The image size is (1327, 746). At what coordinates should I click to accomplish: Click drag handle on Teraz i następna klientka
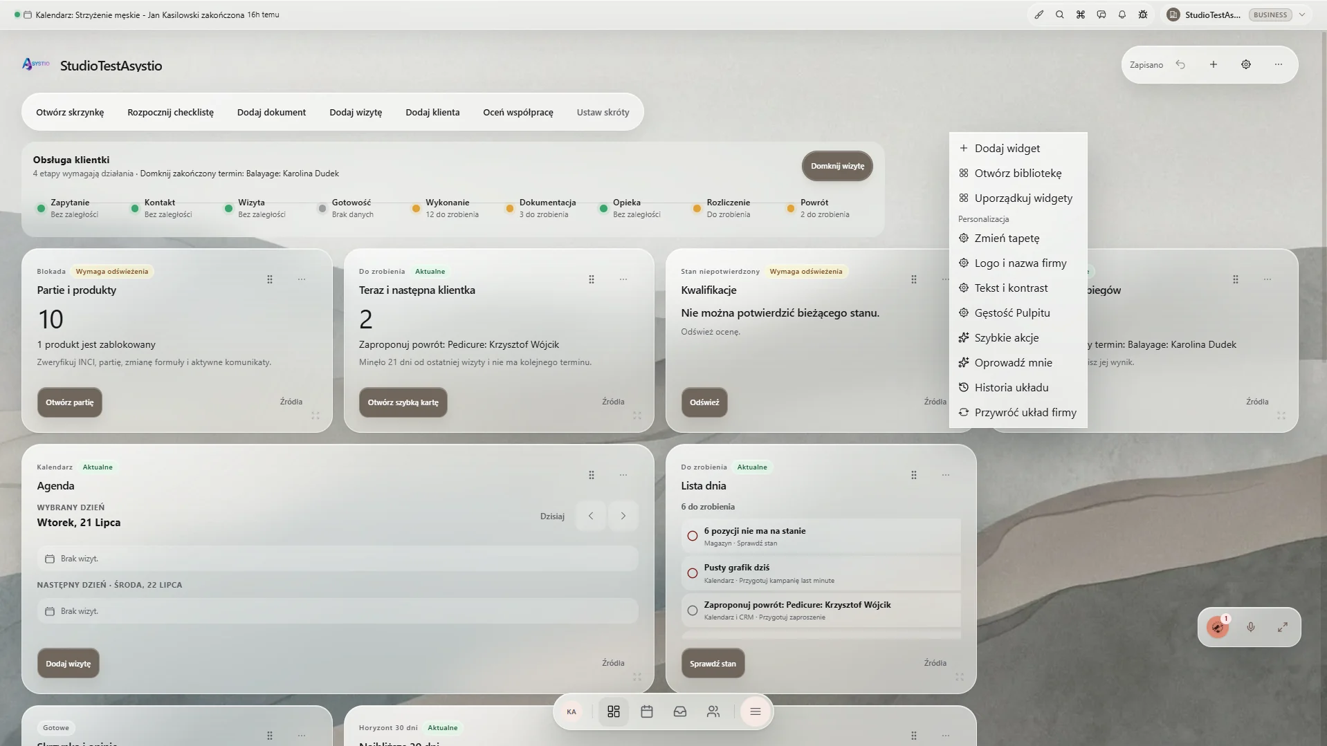click(591, 279)
